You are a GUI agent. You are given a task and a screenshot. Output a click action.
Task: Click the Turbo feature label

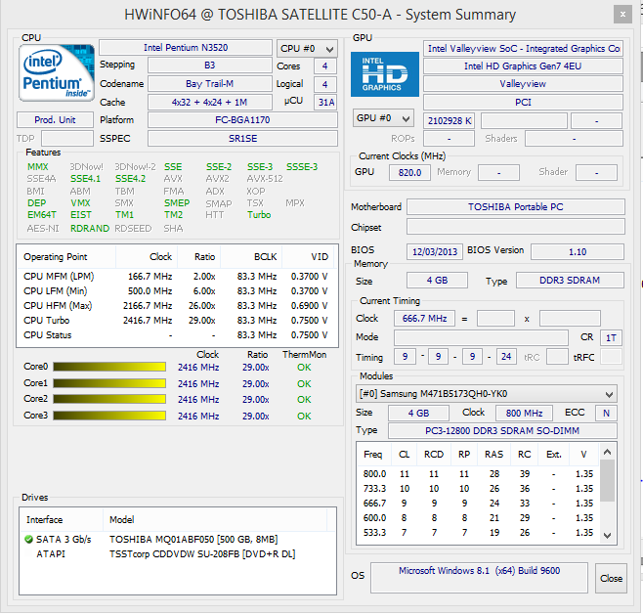tap(259, 214)
